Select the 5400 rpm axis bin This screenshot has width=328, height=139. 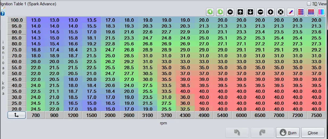click(x=222, y=115)
